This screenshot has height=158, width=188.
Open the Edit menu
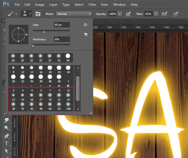tap(27, 5)
